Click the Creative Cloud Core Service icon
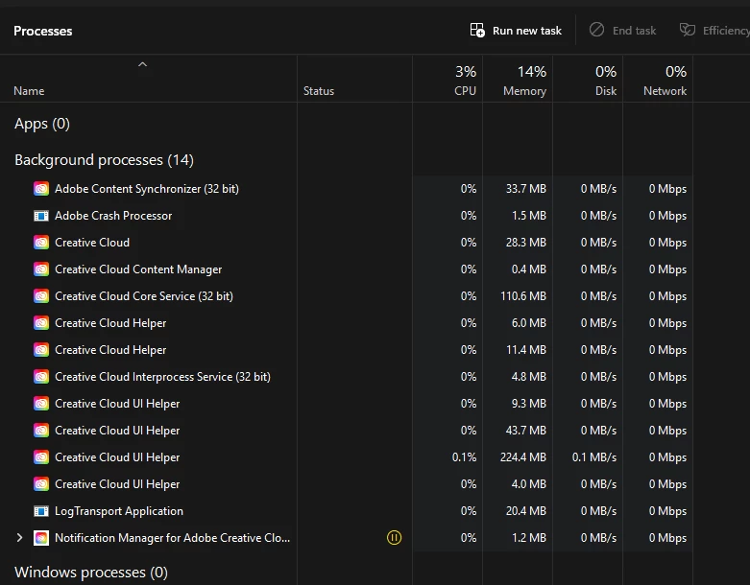The height and width of the screenshot is (585, 750). coord(41,296)
